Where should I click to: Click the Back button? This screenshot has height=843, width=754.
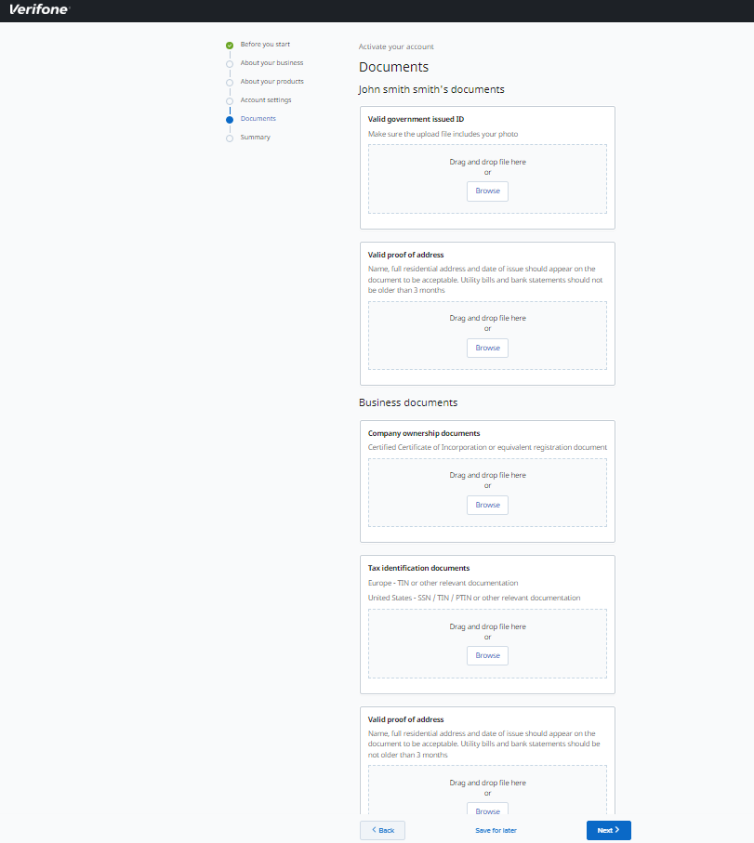382,830
